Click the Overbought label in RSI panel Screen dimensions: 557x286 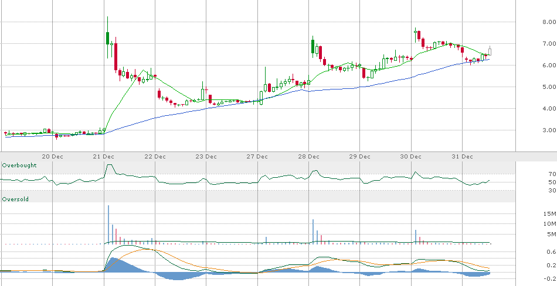coord(19,166)
